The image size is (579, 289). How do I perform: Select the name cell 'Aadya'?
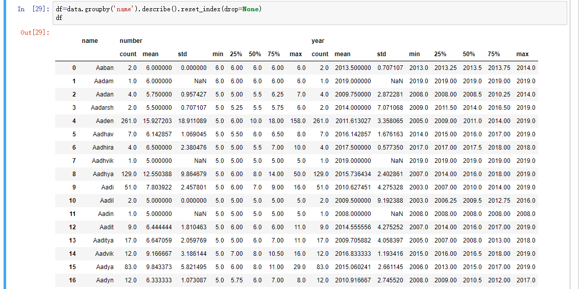105,267
